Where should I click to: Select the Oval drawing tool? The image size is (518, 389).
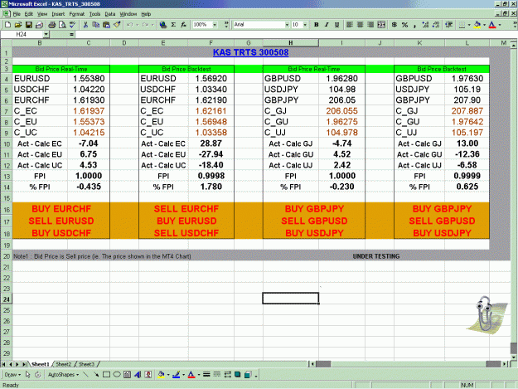117,374
